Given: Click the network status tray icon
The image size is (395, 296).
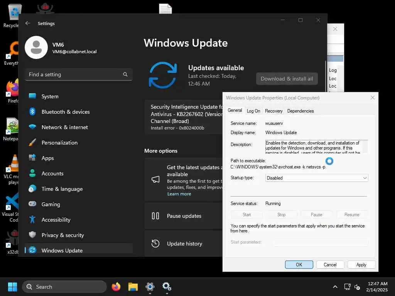Looking at the screenshot, I should pos(348,287).
